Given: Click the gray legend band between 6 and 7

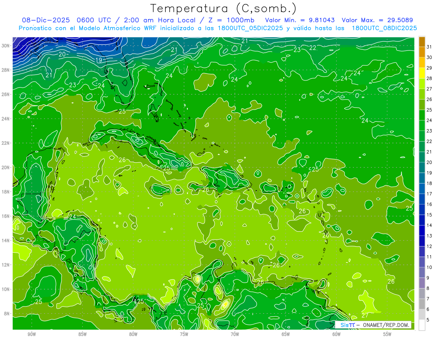Looking at the screenshot, I should (x=422, y=304).
